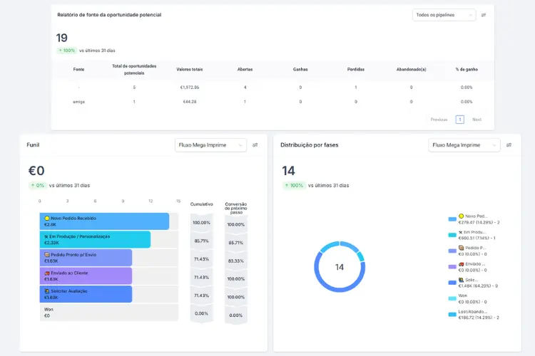535x356 pixels.
Task: Select Novo Pedido Recebido funnel bar
Action: click(104, 221)
